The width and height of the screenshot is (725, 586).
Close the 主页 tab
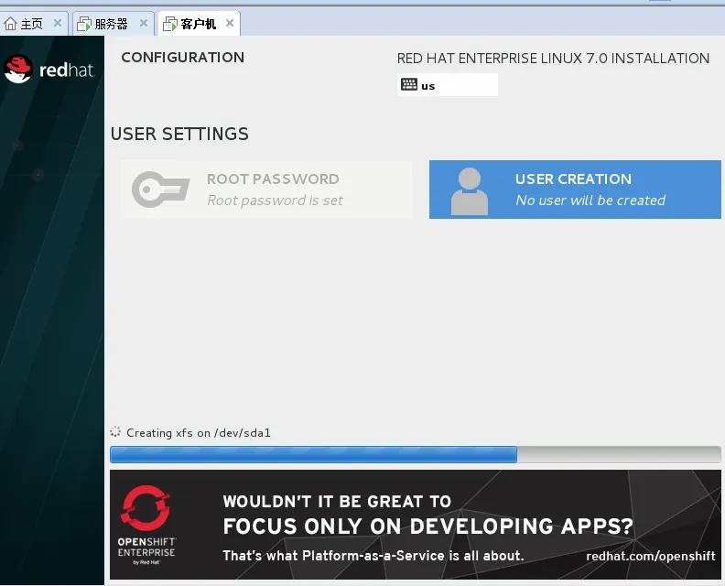click(58, 23)
